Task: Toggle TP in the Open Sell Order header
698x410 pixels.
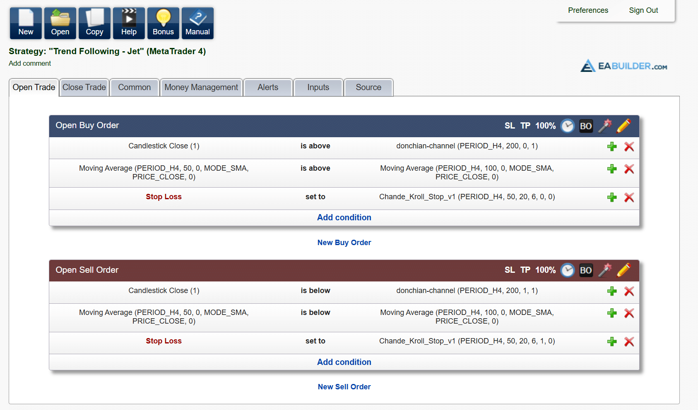Action: pyautogui.click(x=525, y=270)
